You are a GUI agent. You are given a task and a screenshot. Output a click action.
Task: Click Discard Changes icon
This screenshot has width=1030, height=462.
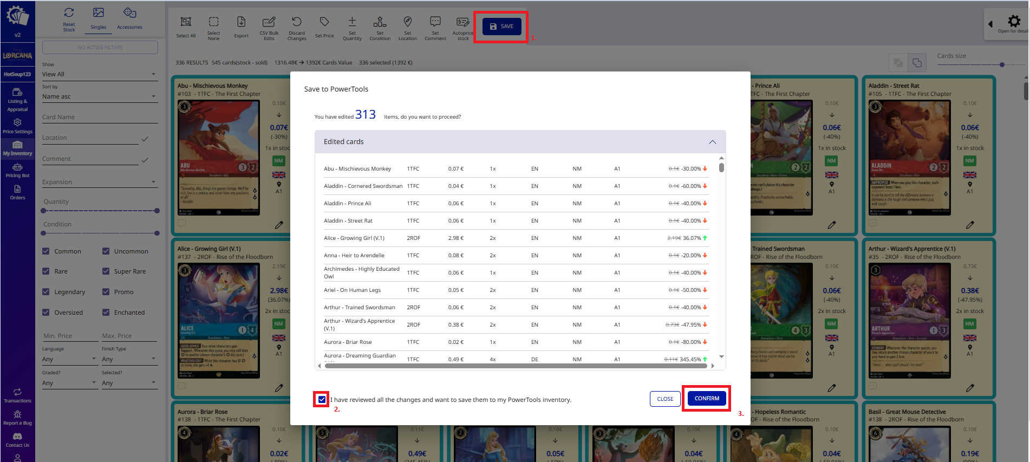pyautogui.click(x=297, y=22)
